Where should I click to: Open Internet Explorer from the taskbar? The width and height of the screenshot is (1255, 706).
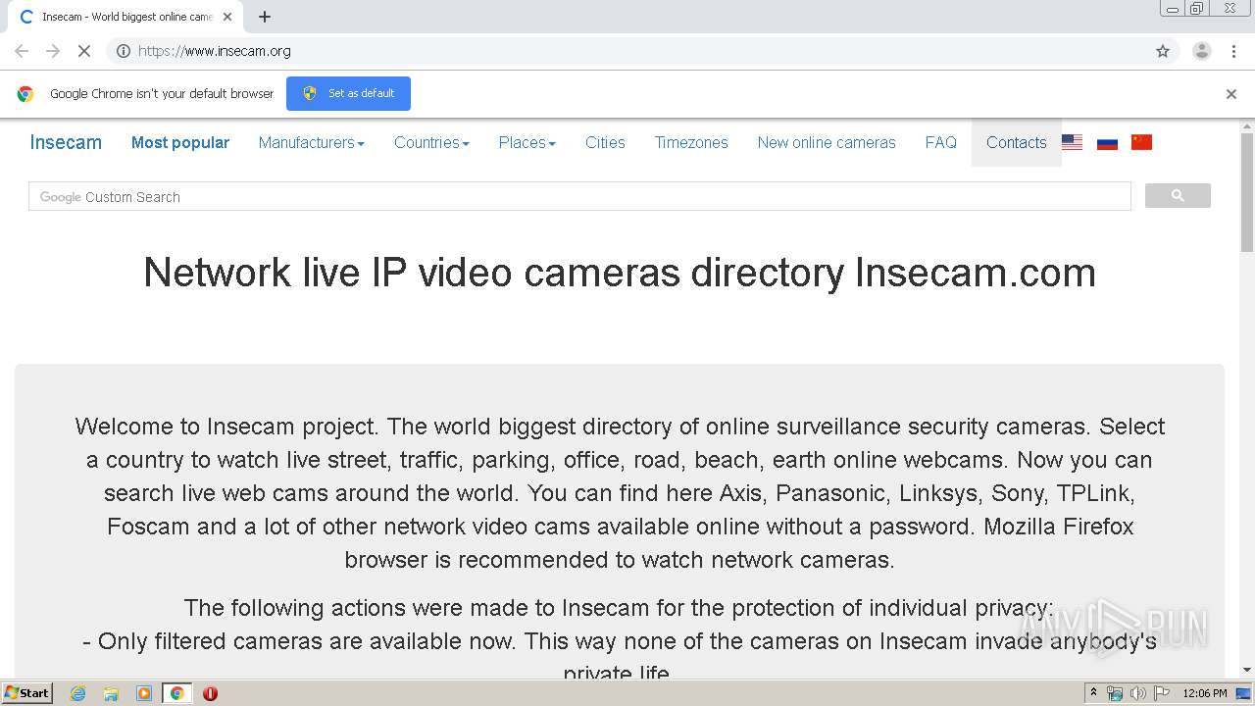(78, 693)
